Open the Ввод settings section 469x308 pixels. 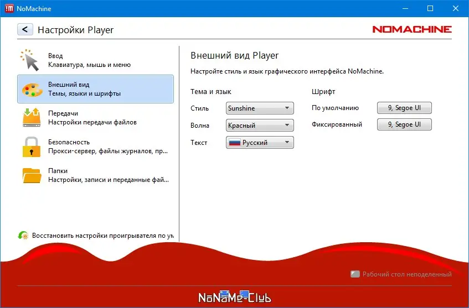pos(95,60)
